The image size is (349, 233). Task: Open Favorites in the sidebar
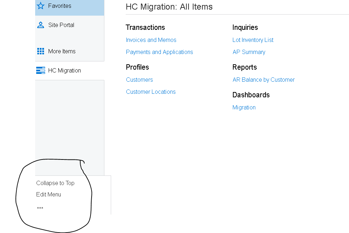60,6
